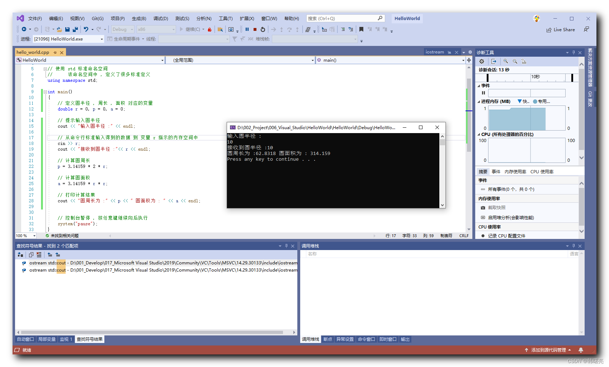Click the Live Share button
Viewport: 609px width, 367px height.
click(x=561, y=30)
